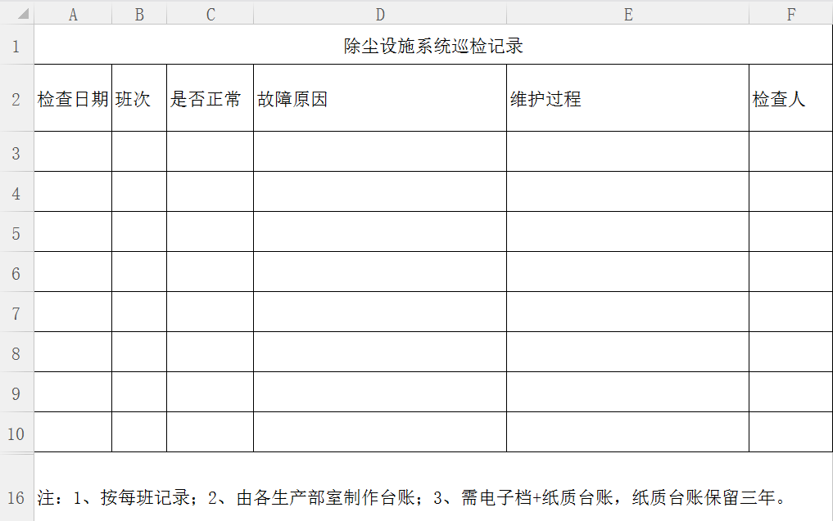
Task: Click the title cell 除尘设施系统巡检记录
Action: tap(433, 46)
